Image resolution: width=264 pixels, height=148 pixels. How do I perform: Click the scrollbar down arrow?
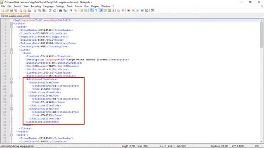tap(262, 141)
